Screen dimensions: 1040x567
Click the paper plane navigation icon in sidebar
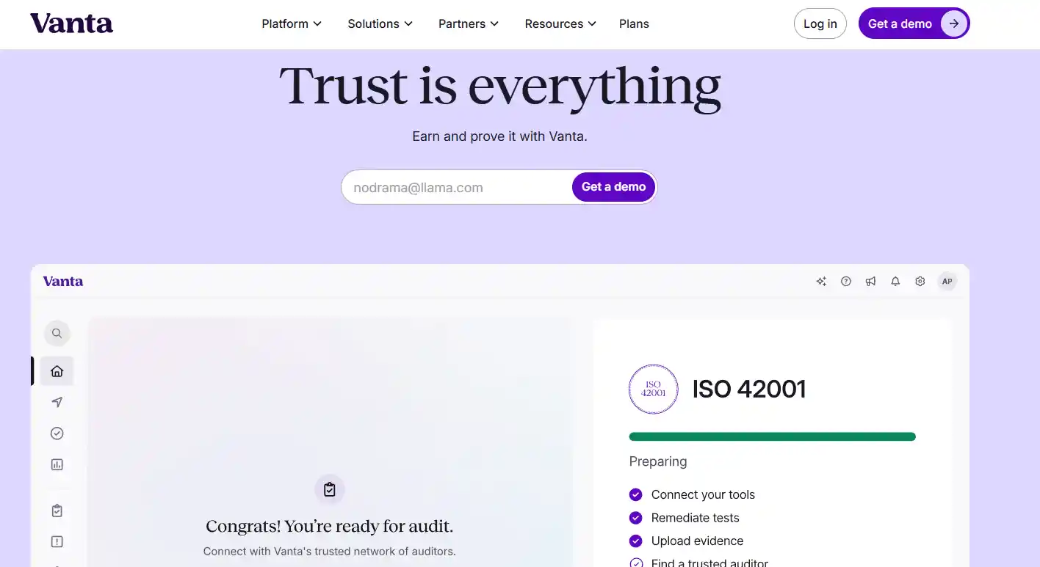[x=57, y=402]
